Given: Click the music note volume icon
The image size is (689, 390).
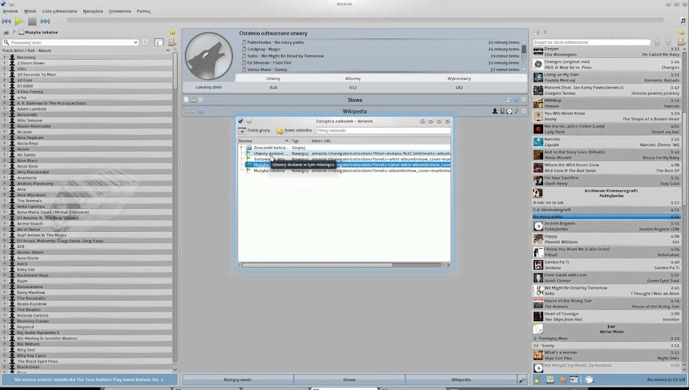Looking at the screenshot, I should tap(682, 20).
